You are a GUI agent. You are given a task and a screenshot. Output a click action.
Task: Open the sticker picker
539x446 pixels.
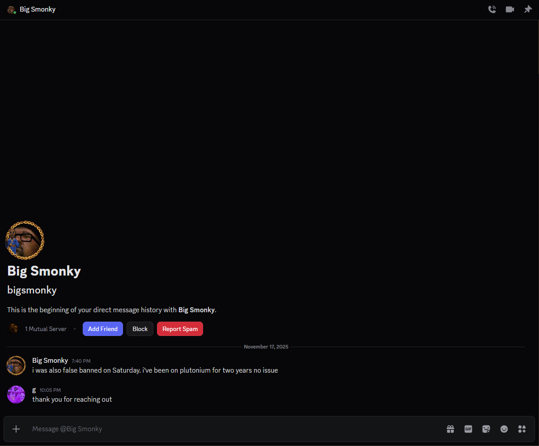(x=486, y=429)
